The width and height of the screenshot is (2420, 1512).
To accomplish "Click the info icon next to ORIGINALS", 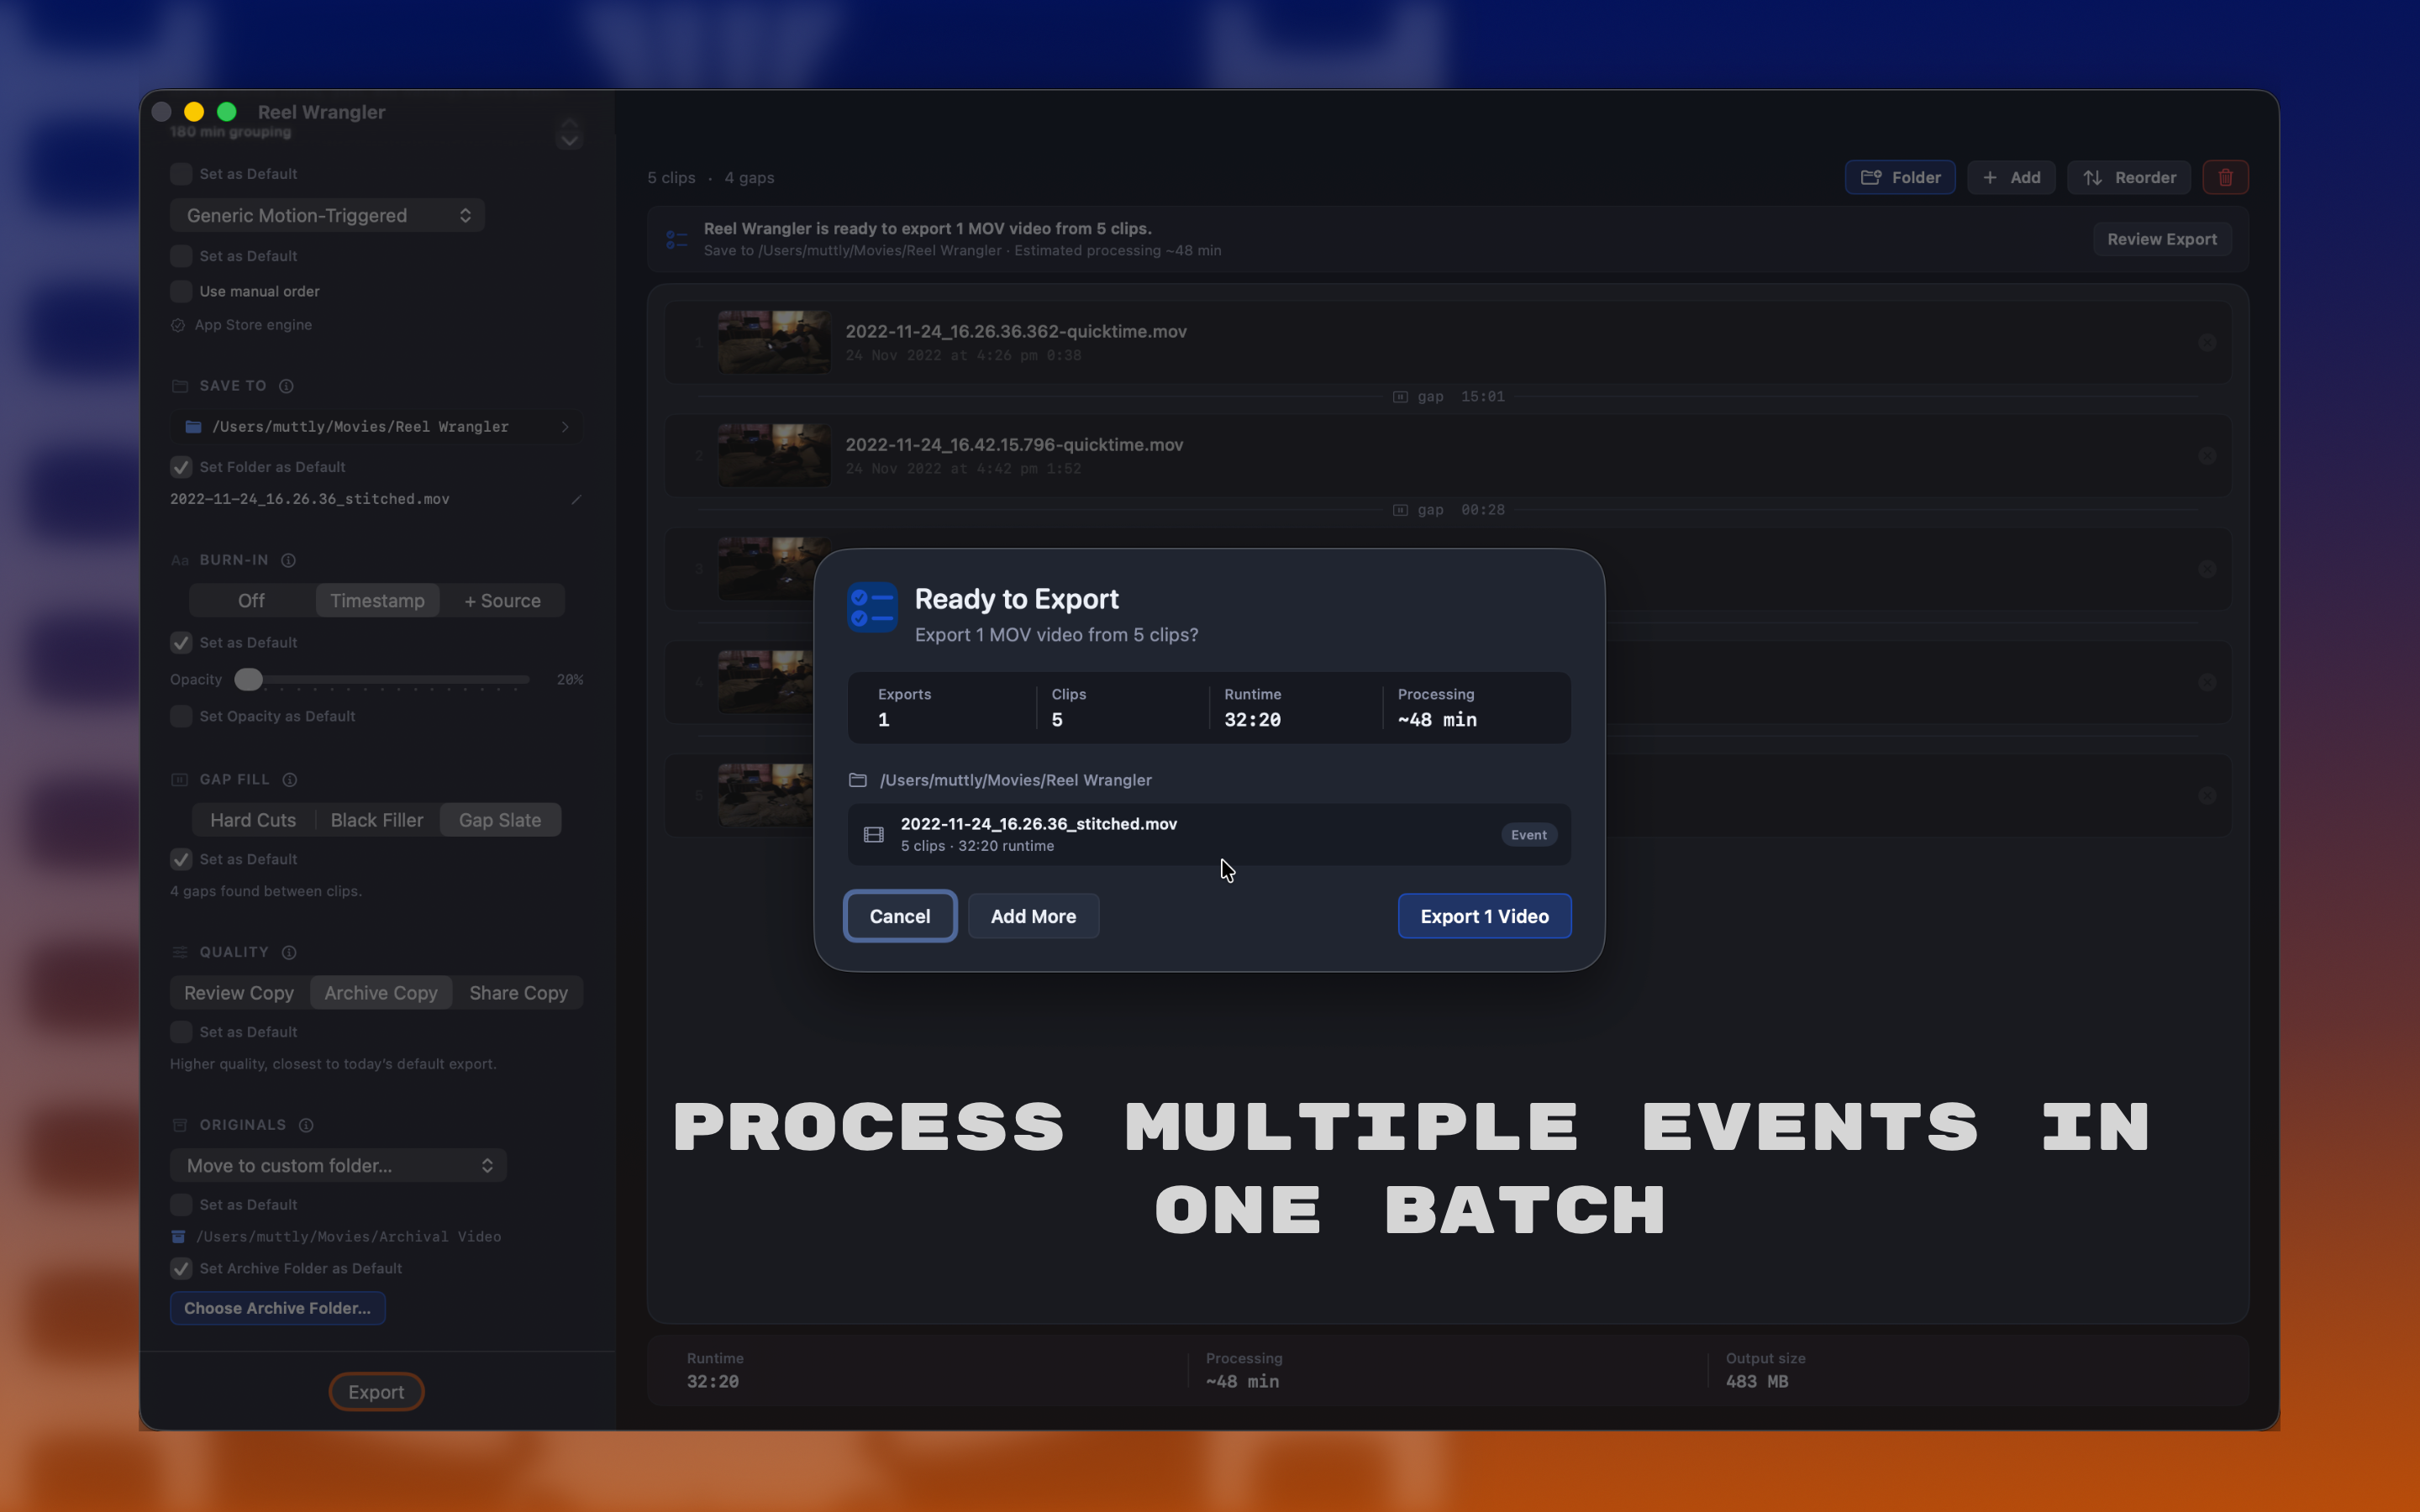I will 306,1125.
